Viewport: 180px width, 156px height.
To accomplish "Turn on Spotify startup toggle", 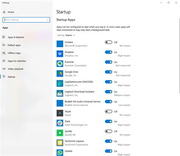I will point(109,131).
